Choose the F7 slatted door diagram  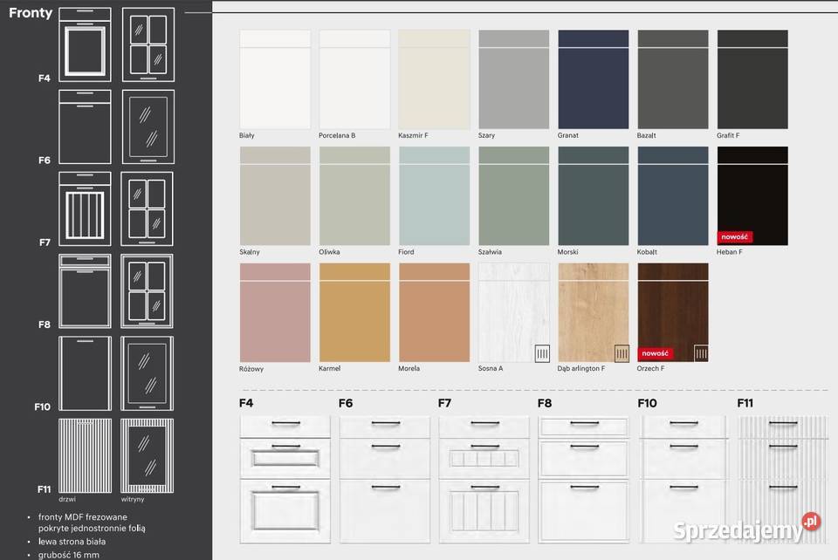click(x=85, y=209)
